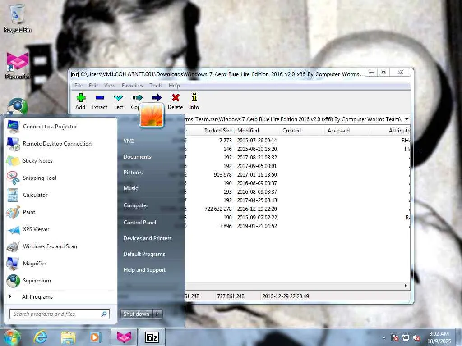Open Windows Fax and Scan
The height and width of the screenshot is (346, 462).
point(60,246)
